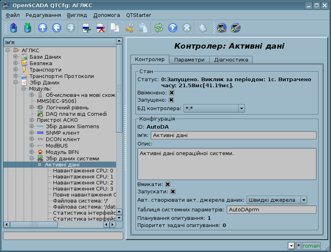The height and width of the screenshot is (252, 331).
Task: Refresh the page with the green arrows icon
Action: click(x=159, y=28)
